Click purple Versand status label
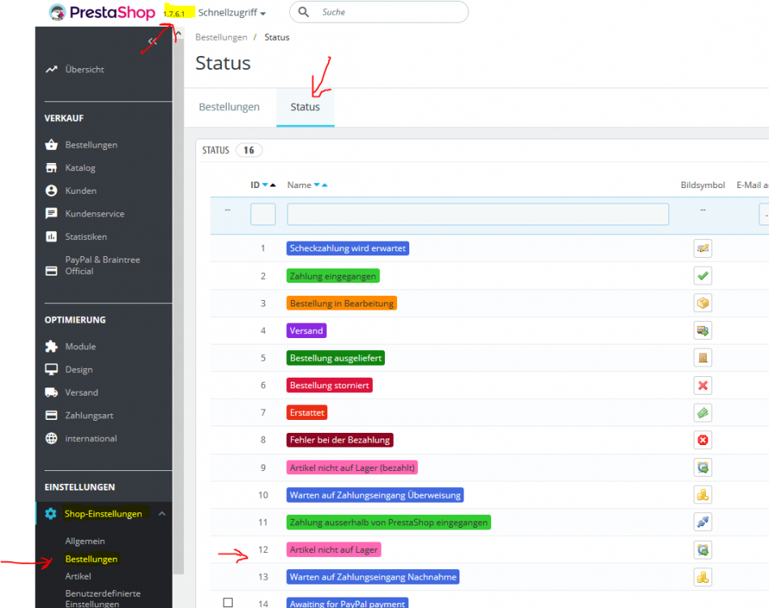 pyautogui.click(x=306, y=331)
